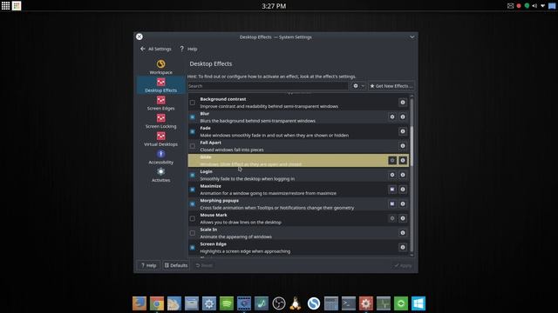This screenshot has width=558, height=313.
Task: Configure the Blur effect
Action: [392, 117]
